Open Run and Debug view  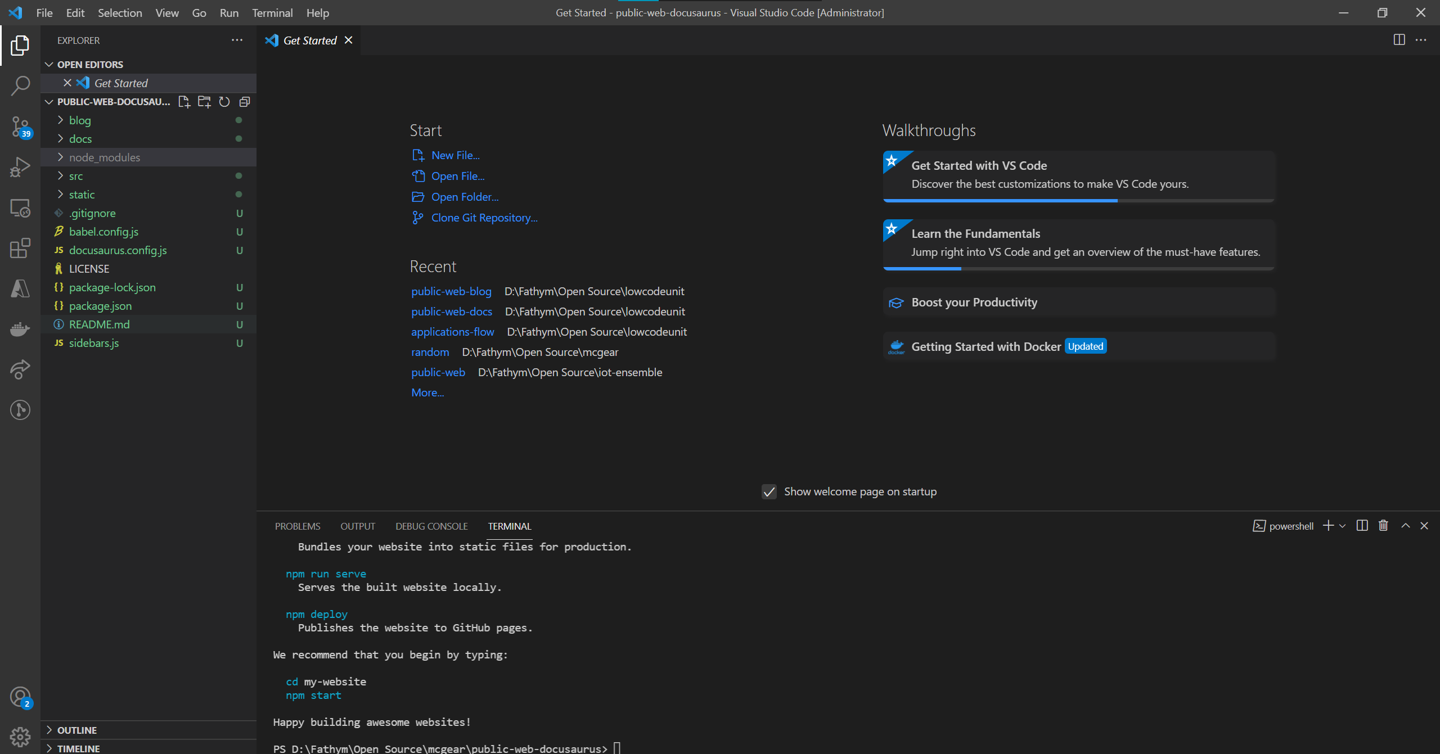pyautogui.click(x=20, y=167)
